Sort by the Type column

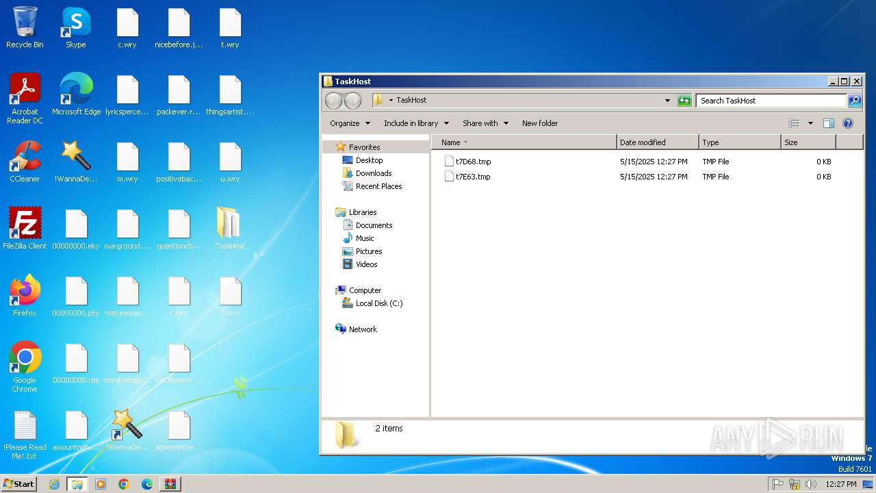click(740, 142)
